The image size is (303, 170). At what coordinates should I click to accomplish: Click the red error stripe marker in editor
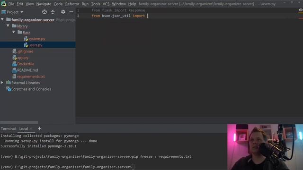pos(301,18)
